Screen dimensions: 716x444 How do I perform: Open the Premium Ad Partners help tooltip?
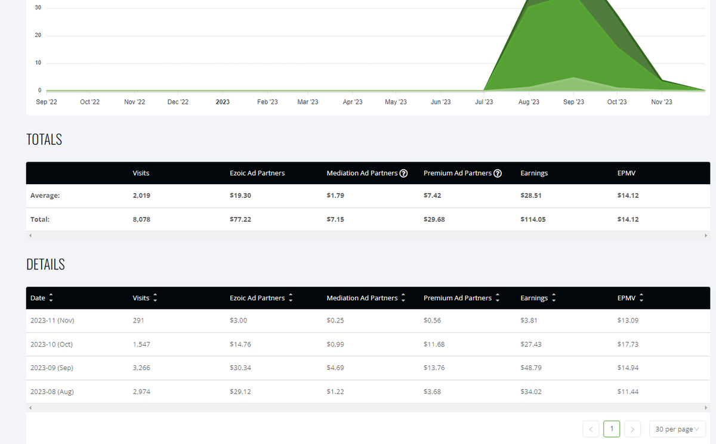[x=498, y=173]
